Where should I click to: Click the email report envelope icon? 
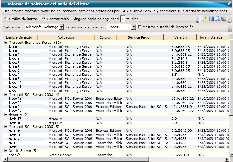(x=224, y=19)
